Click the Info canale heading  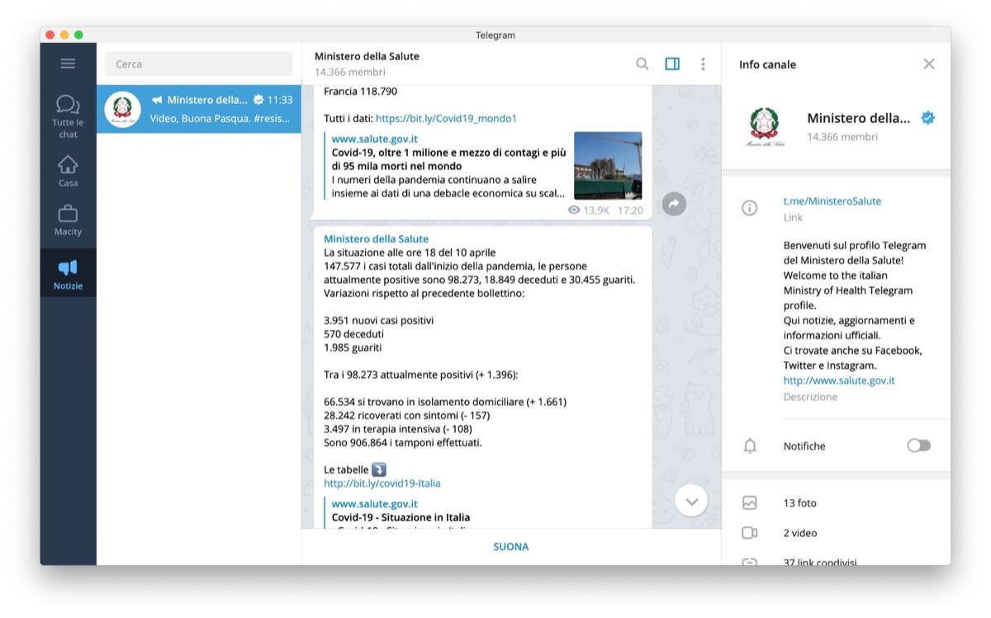click(x=767, y=64)
